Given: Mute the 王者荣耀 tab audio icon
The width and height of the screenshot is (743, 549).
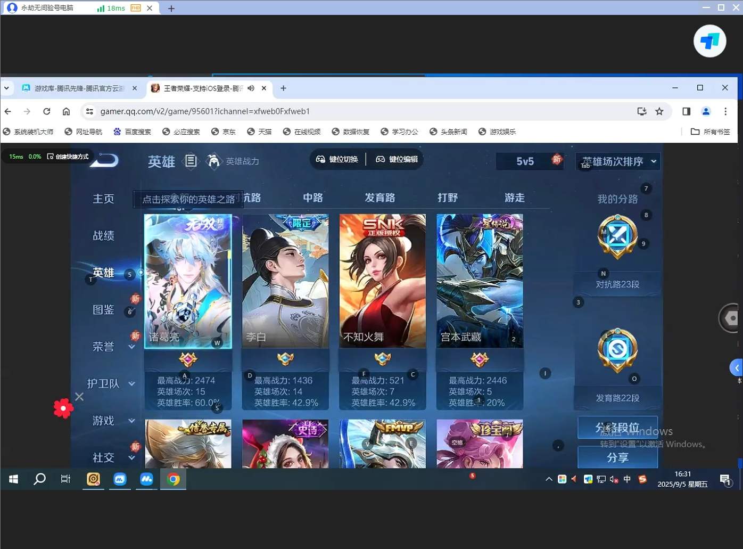Looking at the screenshot, I should tap(251, 88).
